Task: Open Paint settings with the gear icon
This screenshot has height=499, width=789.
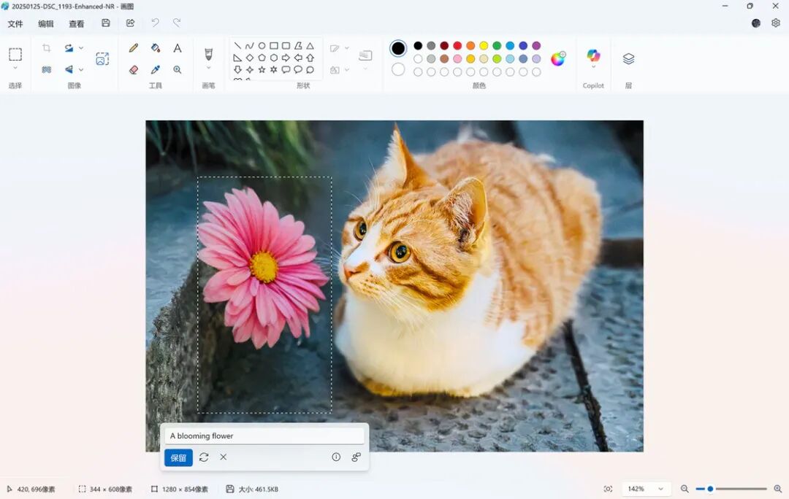Action: (775, 23)
